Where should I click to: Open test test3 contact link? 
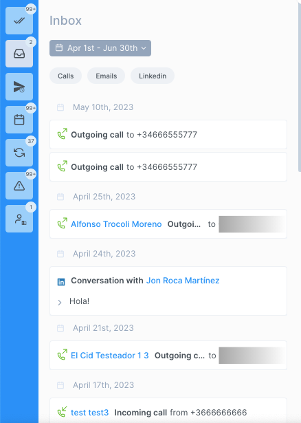point(90,413)
